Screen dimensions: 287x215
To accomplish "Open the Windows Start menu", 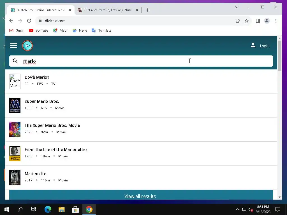I will coord(7,209).
